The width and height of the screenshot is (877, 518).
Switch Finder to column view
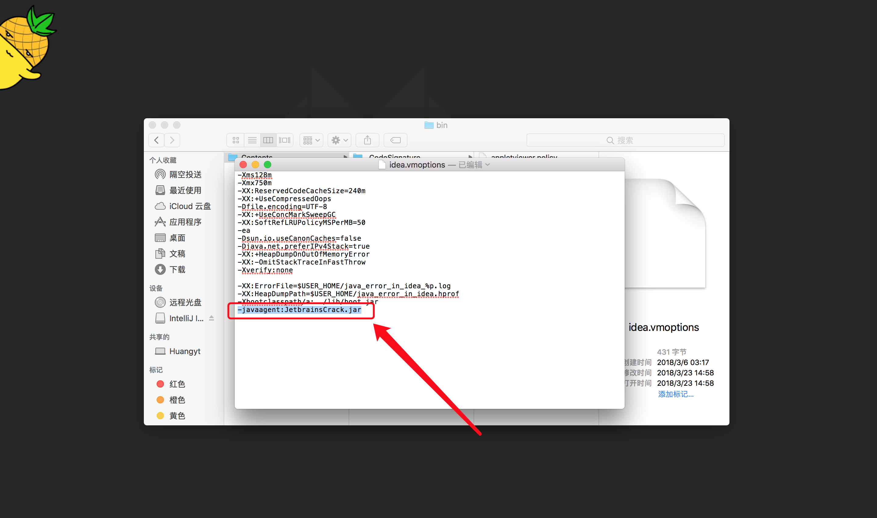click(x=268, y=140)
